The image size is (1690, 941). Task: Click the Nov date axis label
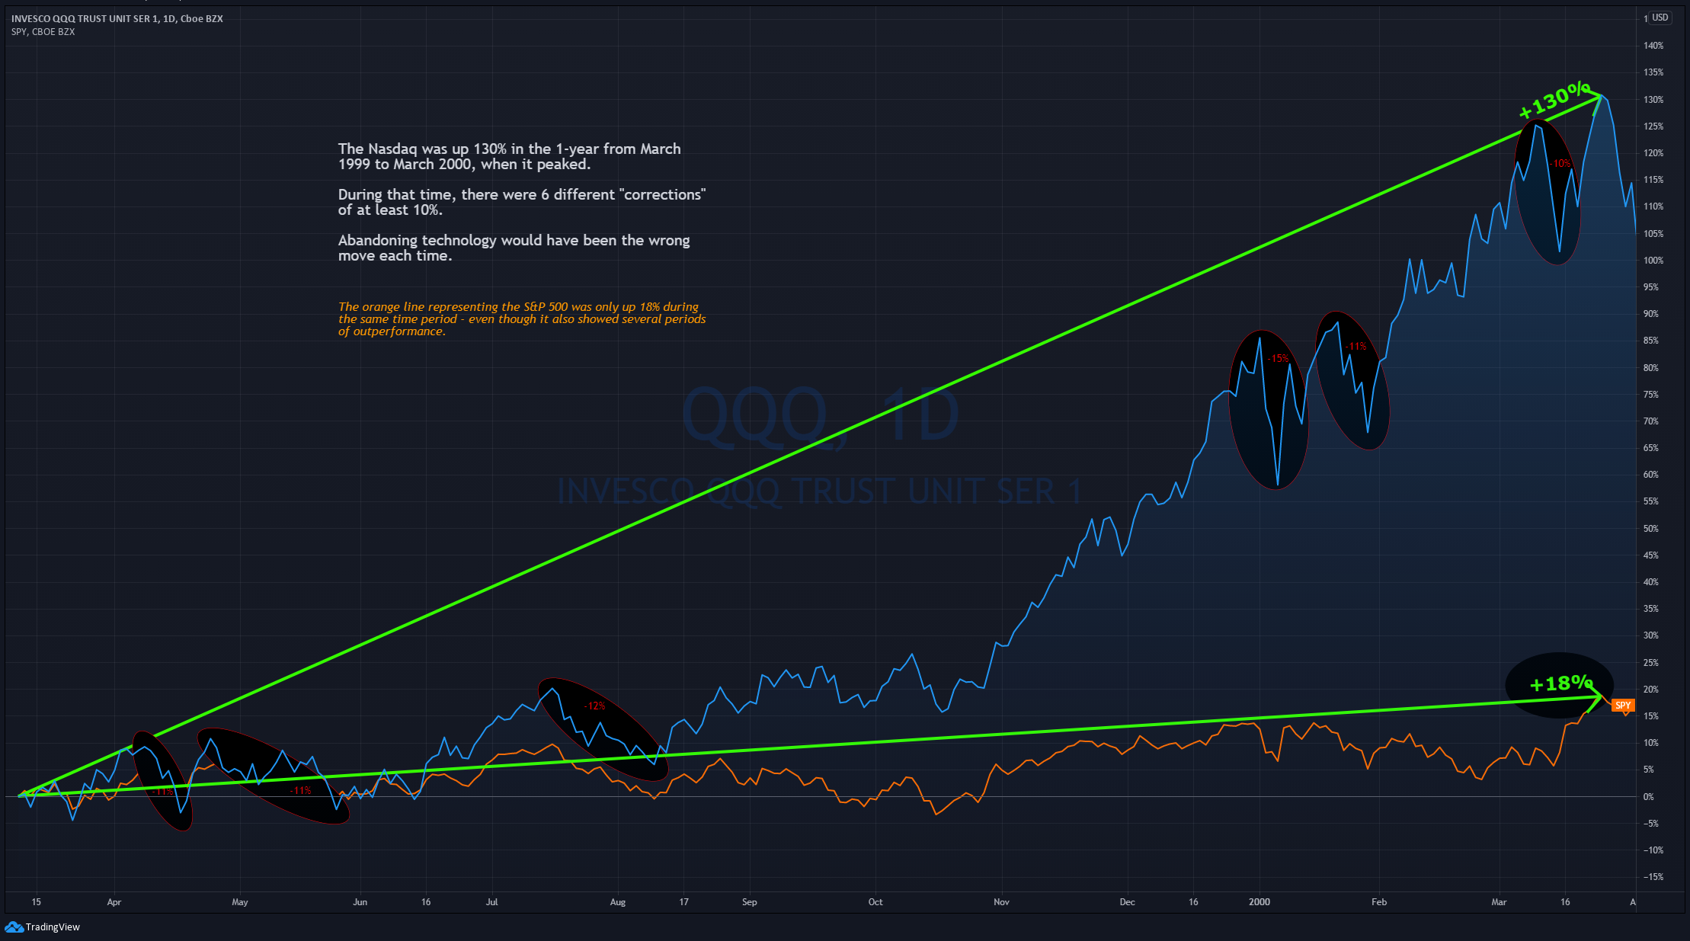tap(1001, 902)
